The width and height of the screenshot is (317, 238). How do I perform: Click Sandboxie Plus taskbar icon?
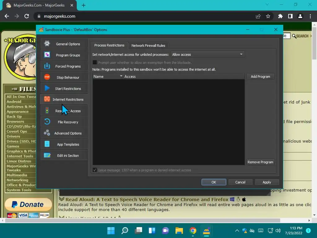(x=206, y=231)
